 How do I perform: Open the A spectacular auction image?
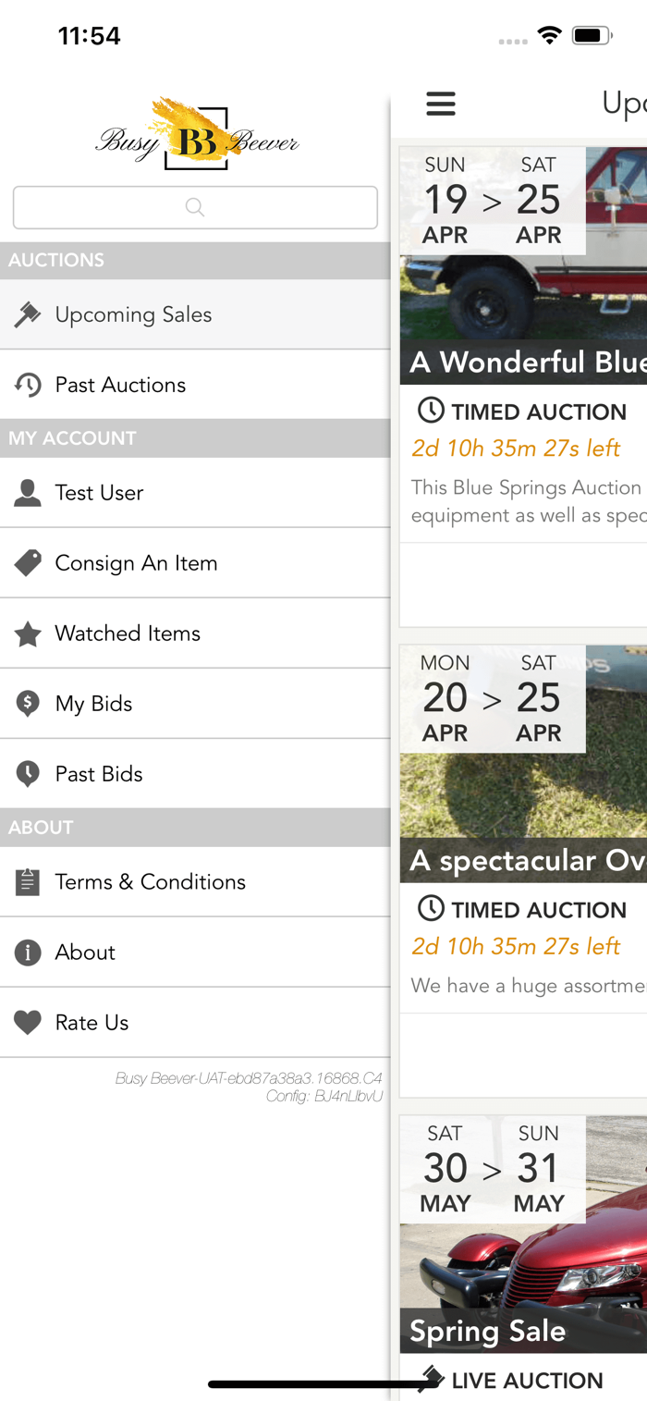click(523, 764)
